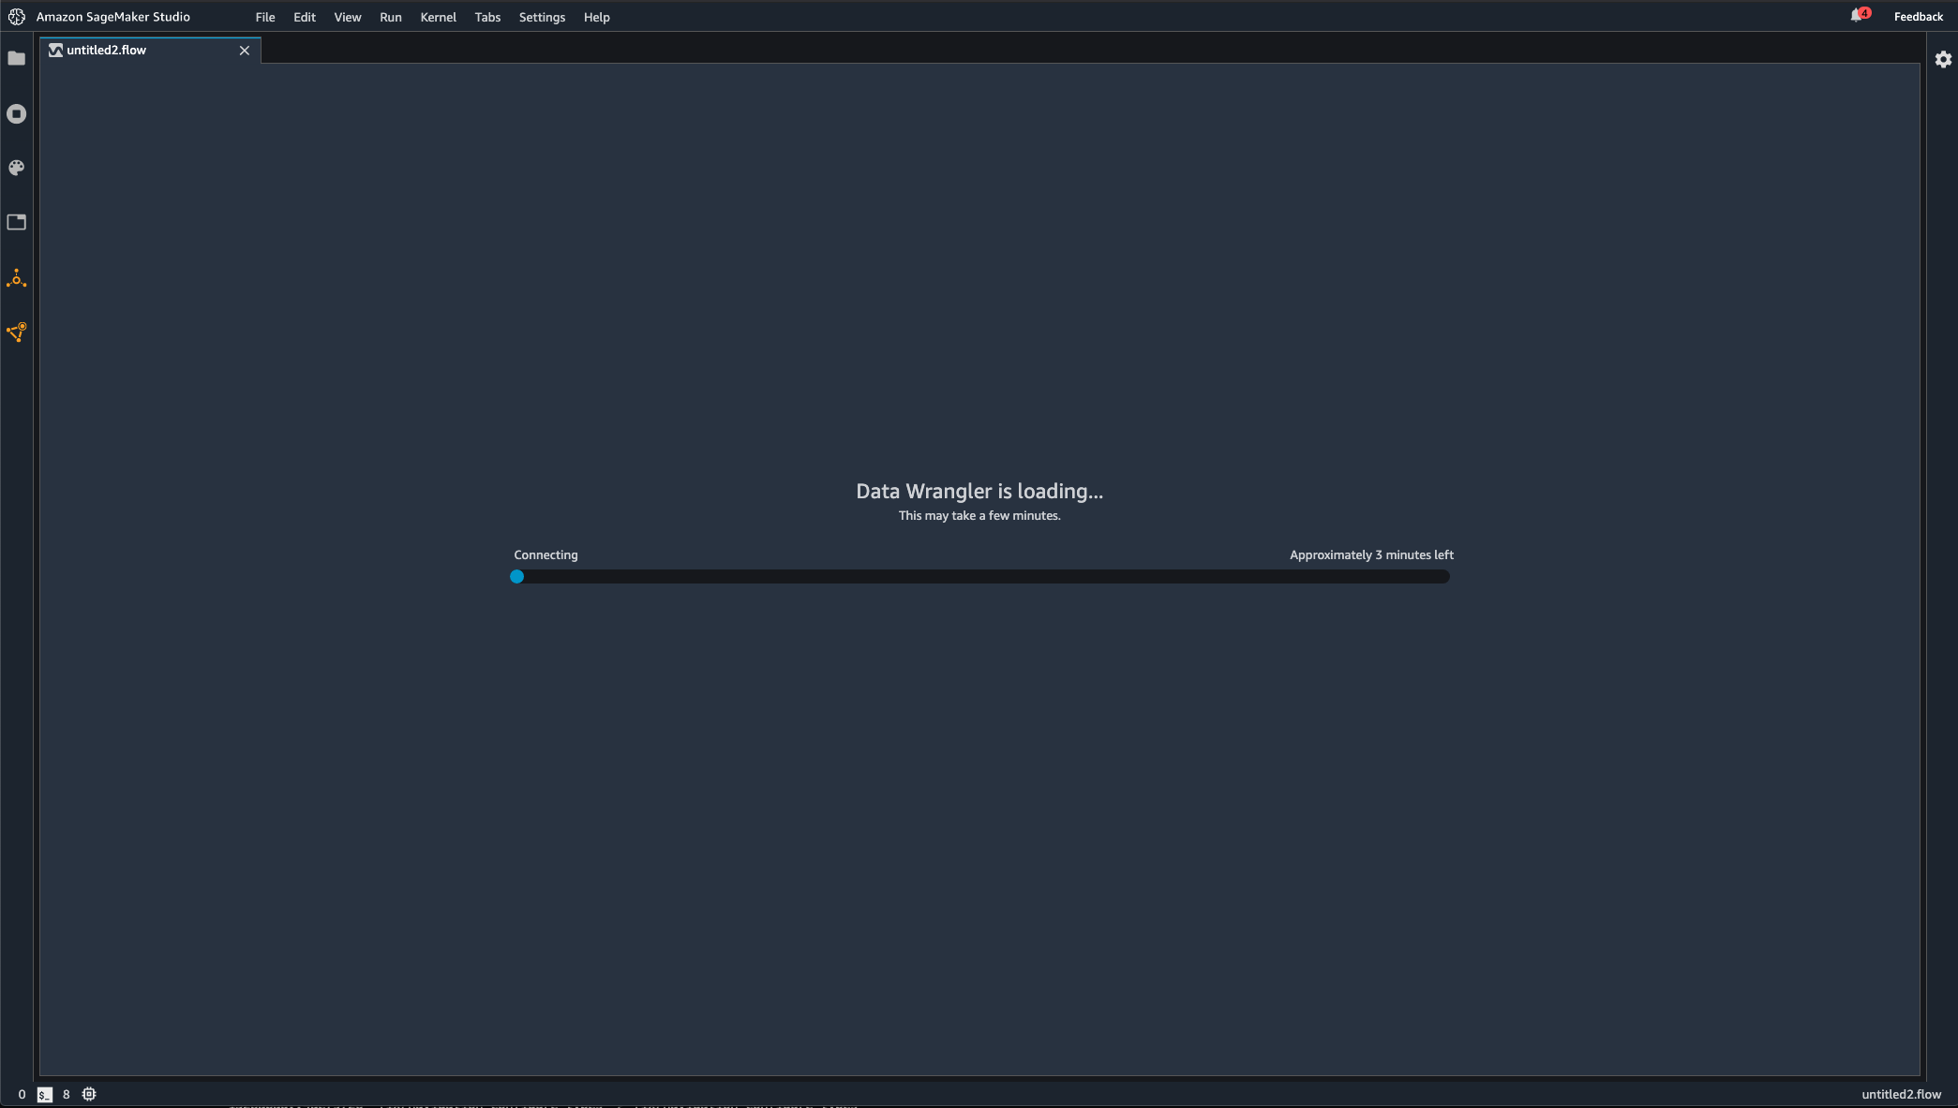
Task: Open the File Browser folder icon
Action: point(16,59)
